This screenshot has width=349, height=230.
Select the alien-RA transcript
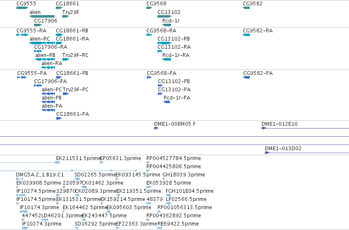pos(48,68)
